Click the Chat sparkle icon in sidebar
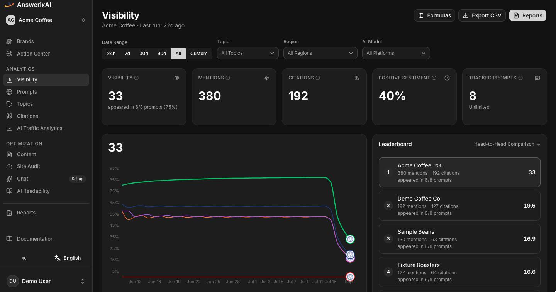 pyautogui.click(x=9, y=179)
